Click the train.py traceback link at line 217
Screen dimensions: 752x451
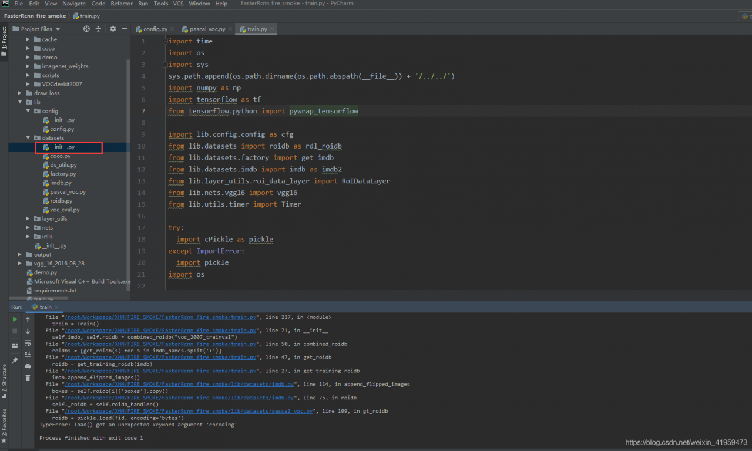pos(160,317)
